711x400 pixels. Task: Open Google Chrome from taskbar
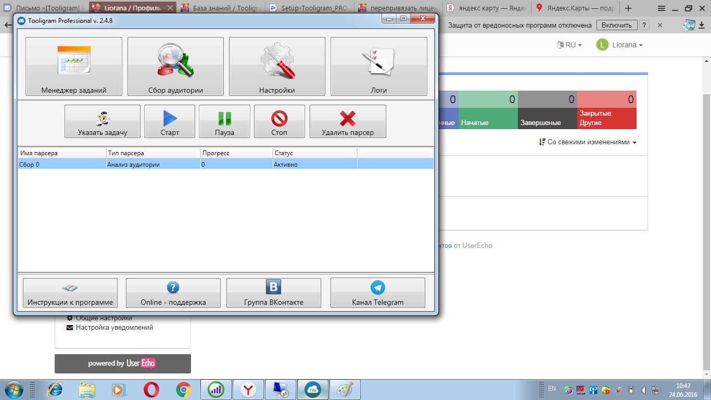[x=183, y=390]
